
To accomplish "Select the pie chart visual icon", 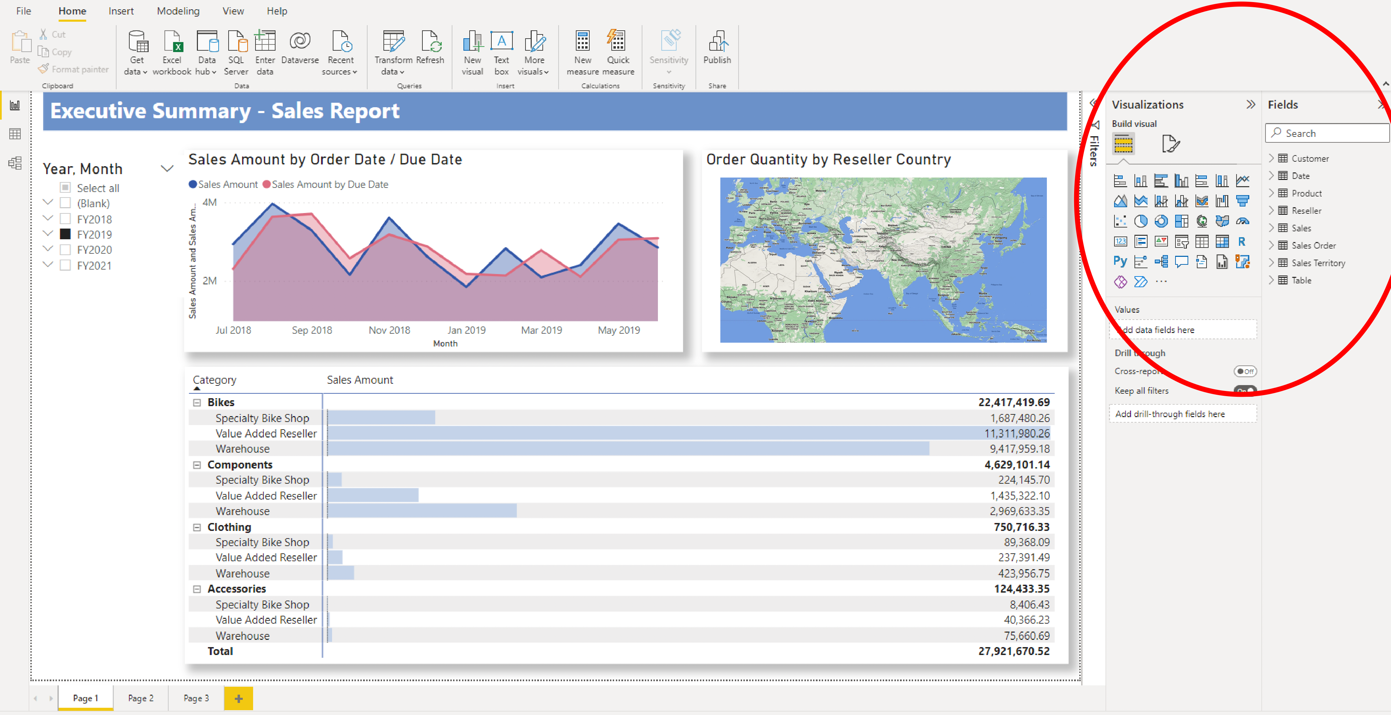I will click(1140, 221).
